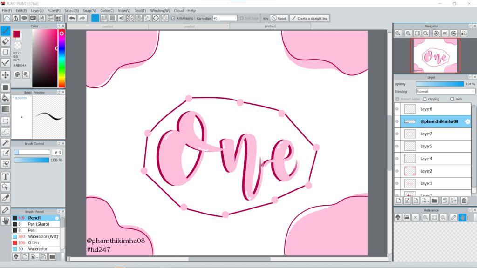This screenshot has height=268, width=477.
Task: Hide Layer6 using its visibility dot
Action: tap(397, 109)
